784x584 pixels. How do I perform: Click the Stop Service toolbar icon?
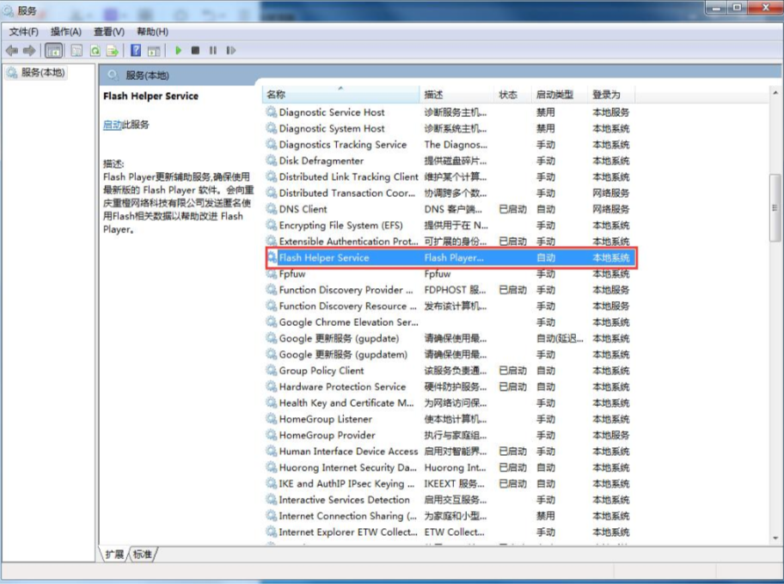point(196,51)
